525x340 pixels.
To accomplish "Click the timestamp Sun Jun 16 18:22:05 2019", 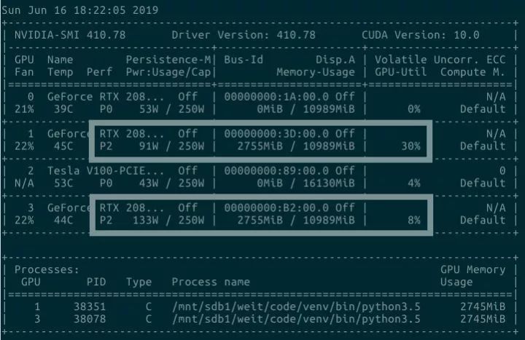I will click(x=79, y=12).
